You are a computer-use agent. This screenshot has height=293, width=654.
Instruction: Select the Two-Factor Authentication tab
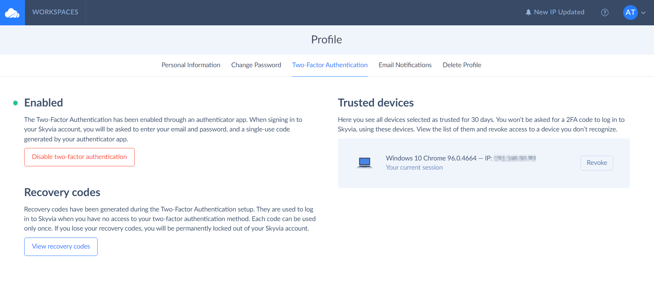coord(330,65)
